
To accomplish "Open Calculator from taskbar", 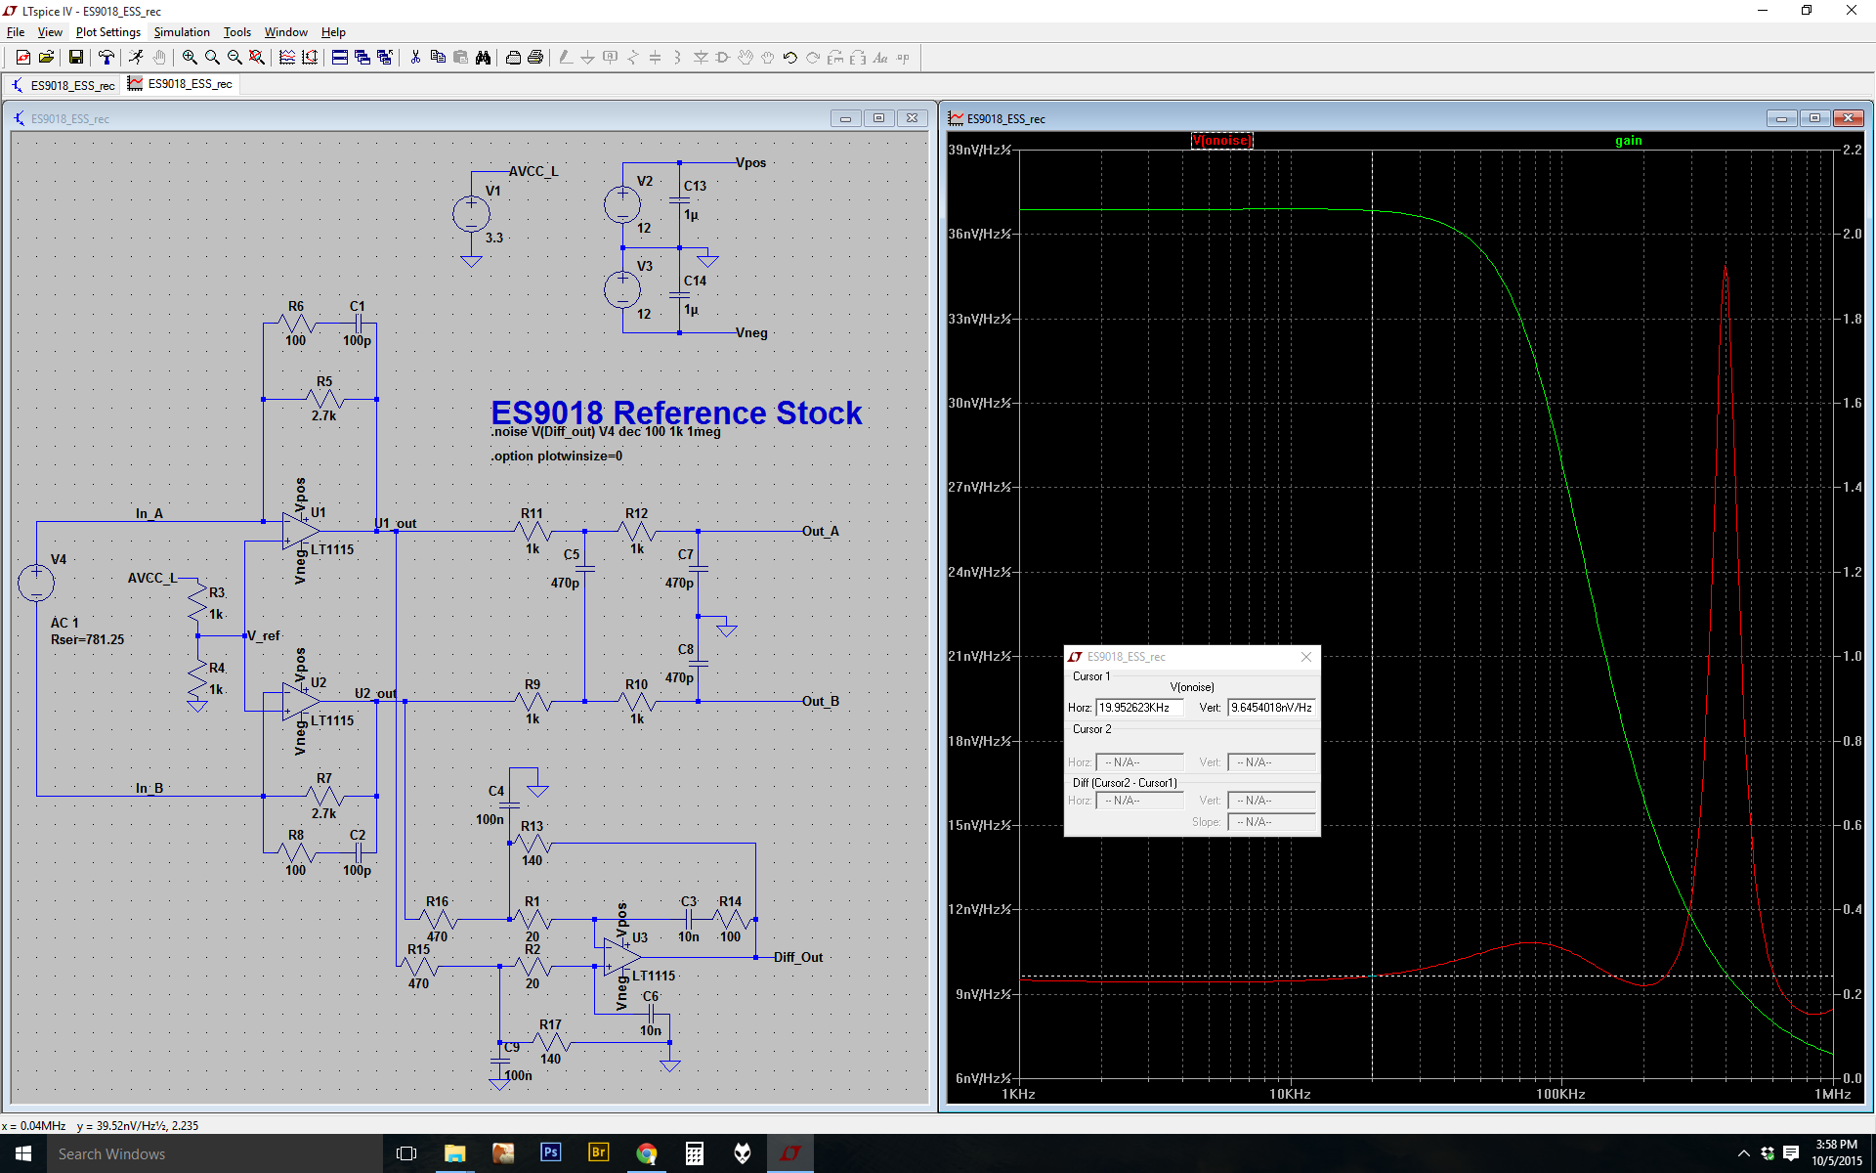I will pyautogui.click(x=694, y=1153).
